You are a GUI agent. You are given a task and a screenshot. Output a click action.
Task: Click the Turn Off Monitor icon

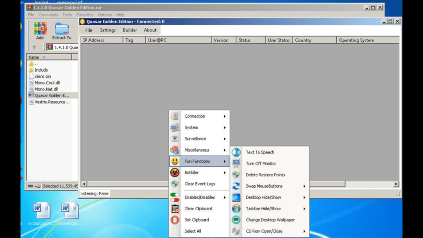(236, 164)
